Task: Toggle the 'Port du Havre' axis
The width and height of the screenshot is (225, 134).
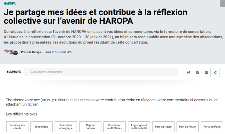Action: [x=163, y=127]
